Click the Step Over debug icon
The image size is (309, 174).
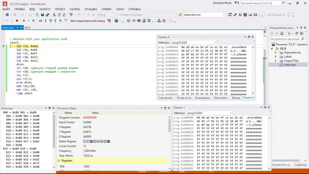click(50, 21)
